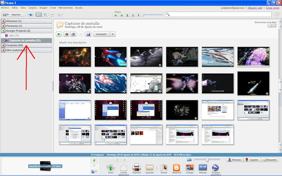Open the Lugares panel button
The height and width of the screenshot is (176, 282).
pos(252,160)
